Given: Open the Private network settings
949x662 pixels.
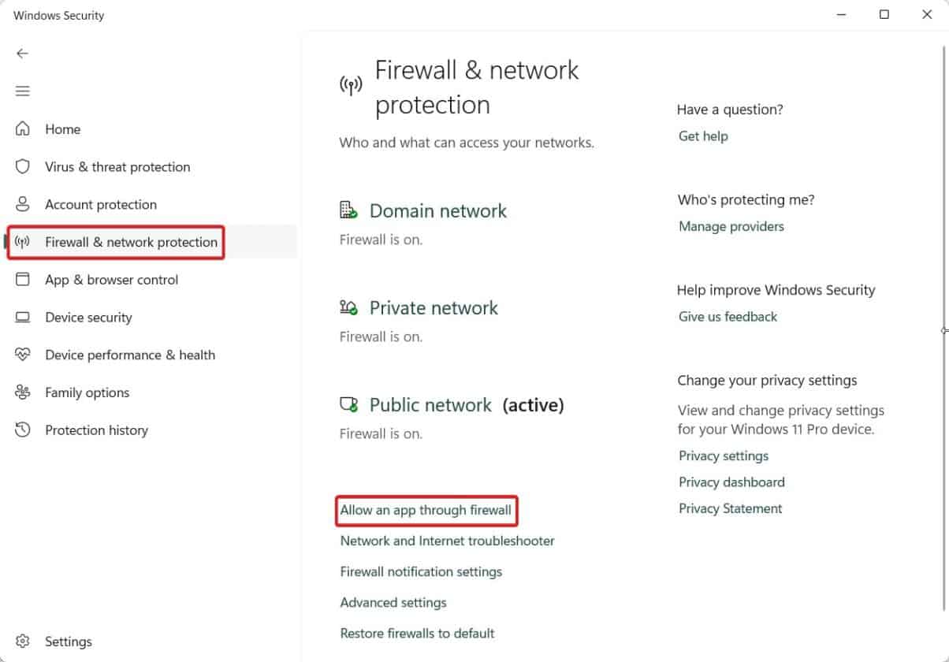Looking at the screenshot, I should pyautogui.click(x=434, y=308).
